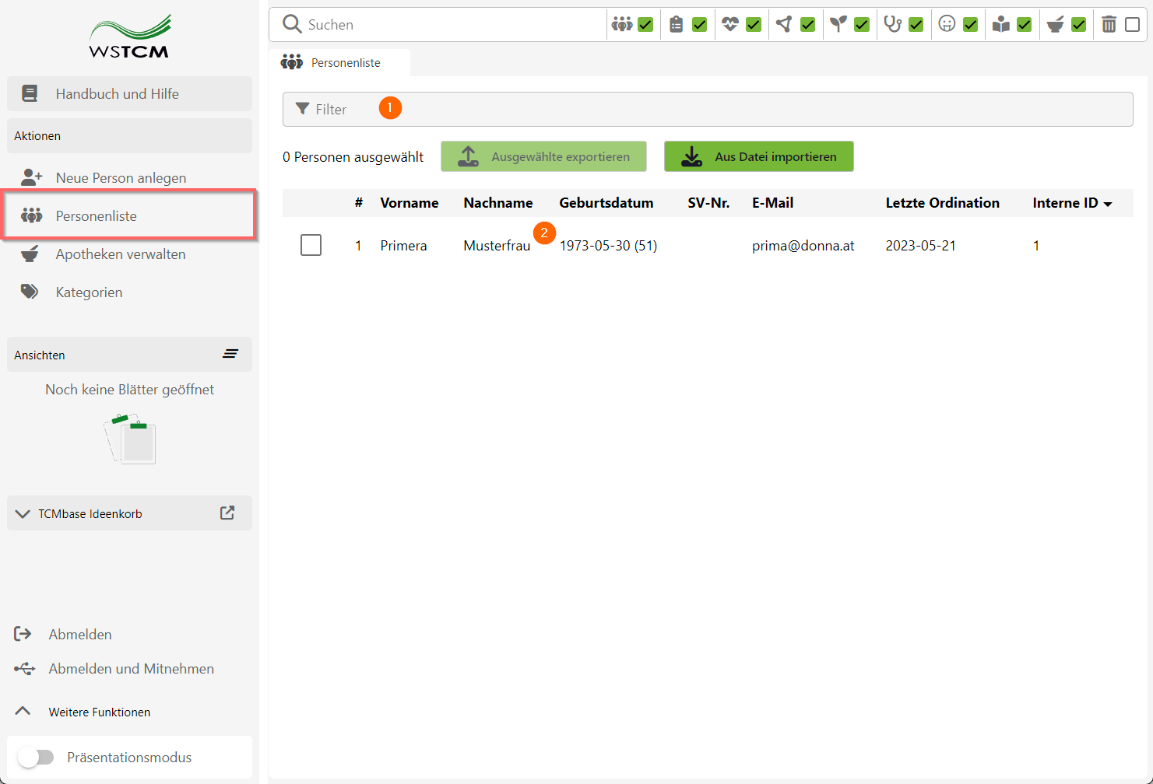1153x784 pixels.
Task: Open Apotheken verwalten in the sidebar
Action: click(121, 254)
